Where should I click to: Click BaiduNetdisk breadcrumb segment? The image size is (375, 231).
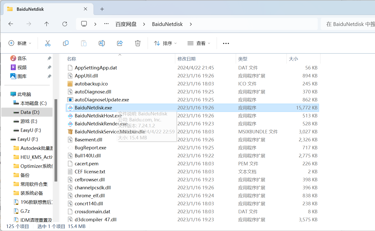167,24
